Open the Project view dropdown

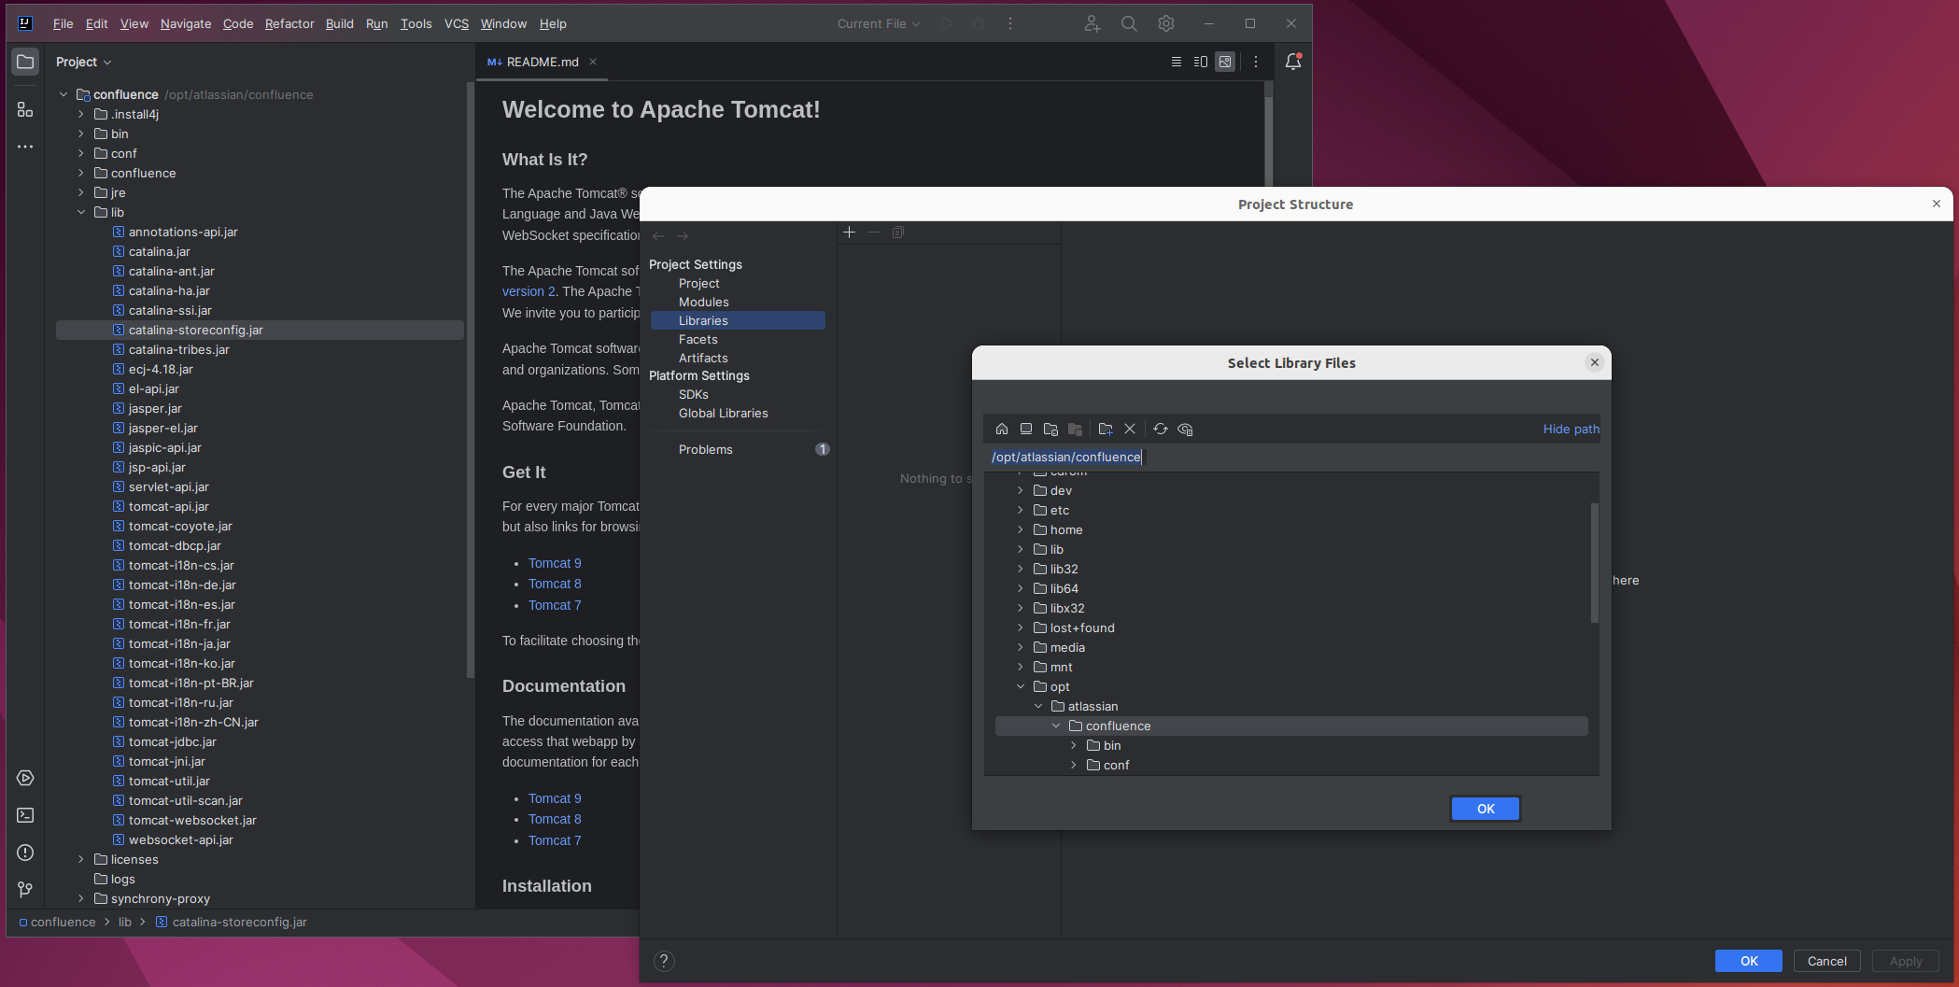(83, 62)
